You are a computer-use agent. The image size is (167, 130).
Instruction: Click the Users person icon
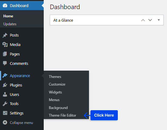point(5,94)
